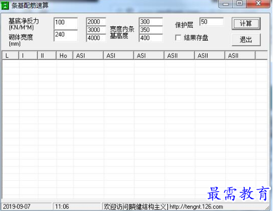Minimize the 条基配筋速算 window

(x=226, y=4)
